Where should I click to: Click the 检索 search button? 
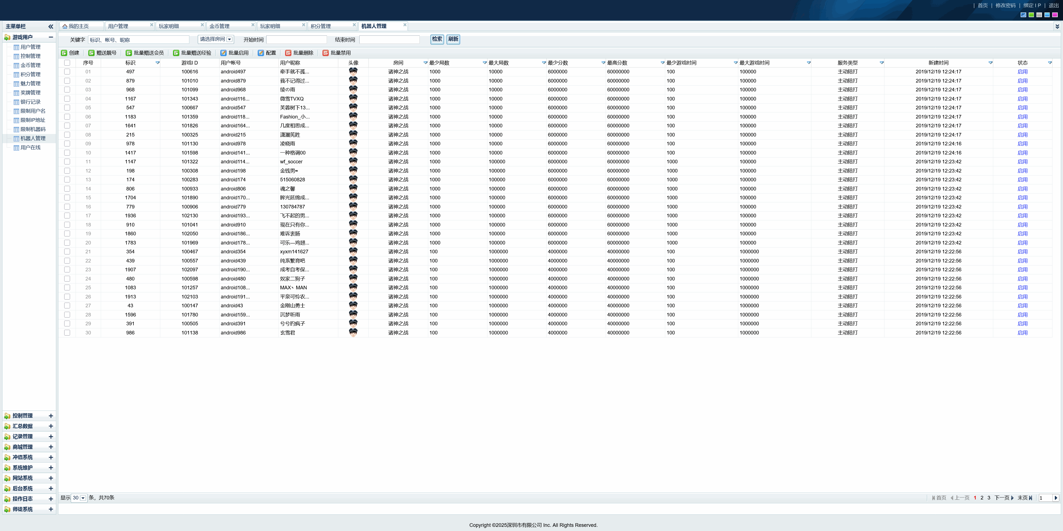click(437, 39)
